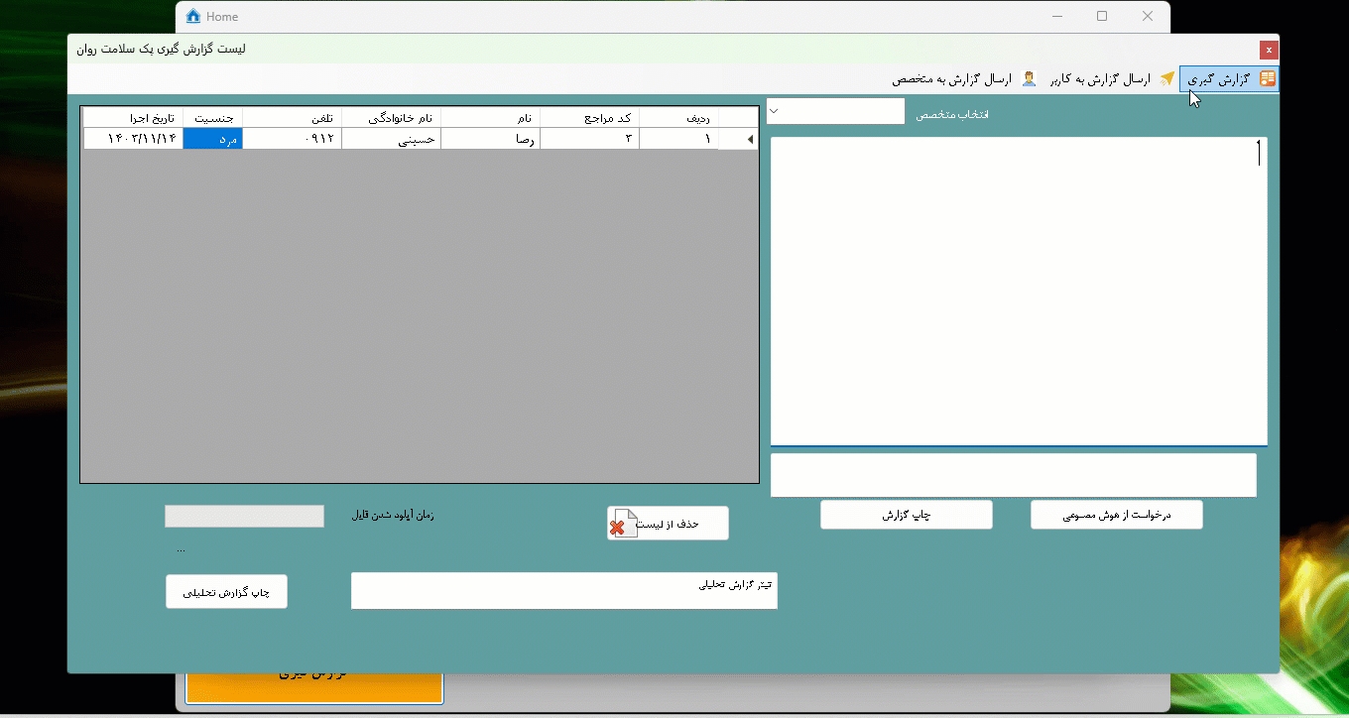This screenshot has height=718, width=1349.
Task: Focus the تیتر گزارش تحلیلی text field
Action: point(563,591)
